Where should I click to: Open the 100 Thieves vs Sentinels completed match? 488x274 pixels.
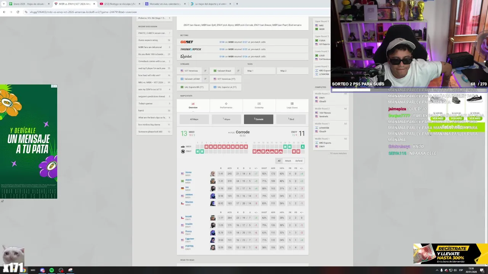pyautogui.click(x=331, y=115)
